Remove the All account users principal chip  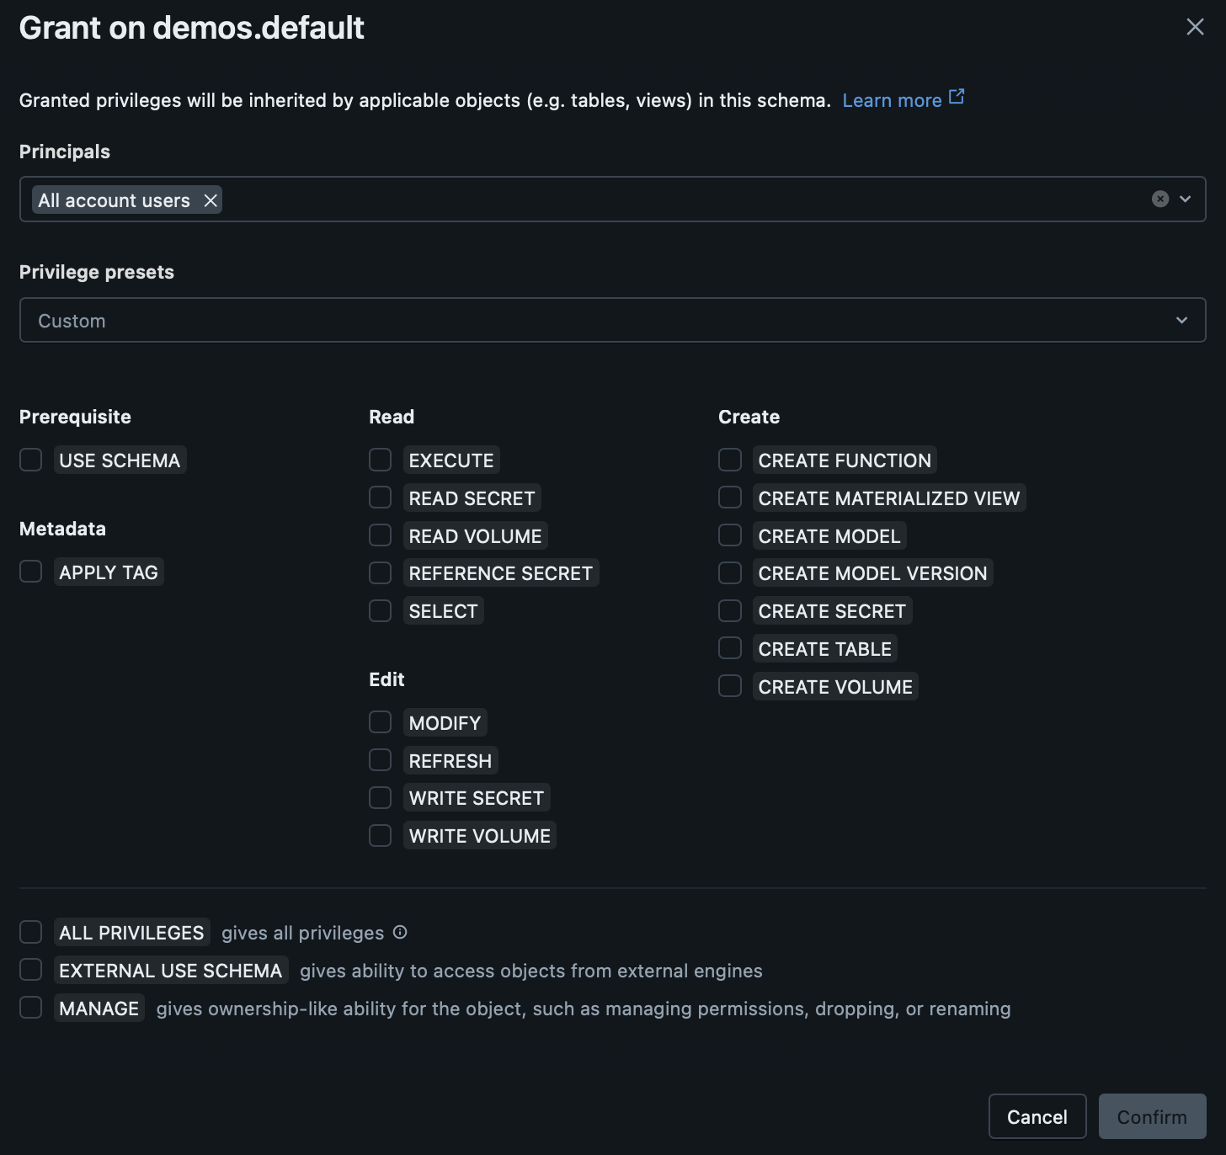pos(211,200)
